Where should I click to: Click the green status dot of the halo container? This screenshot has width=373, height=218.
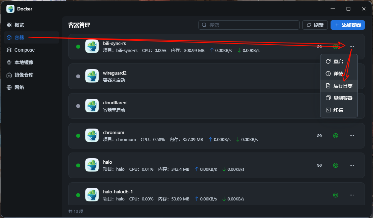(x=78, y=165)
